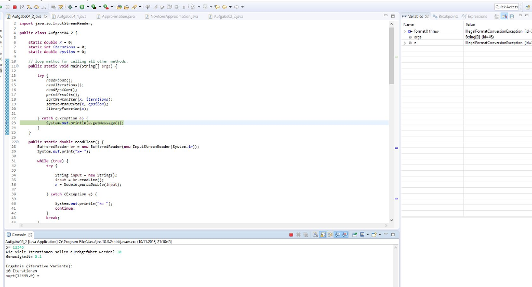Click the Open Task folder icon
532x287 pixels.
coord(126,7)
